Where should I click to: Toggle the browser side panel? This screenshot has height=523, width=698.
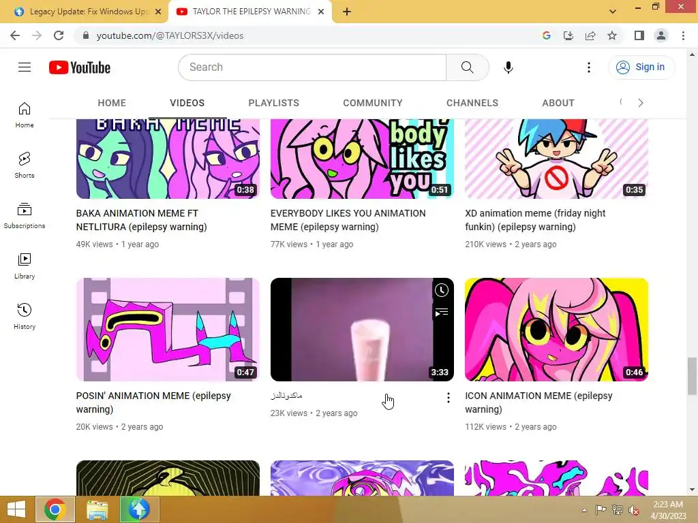(639, 35)
